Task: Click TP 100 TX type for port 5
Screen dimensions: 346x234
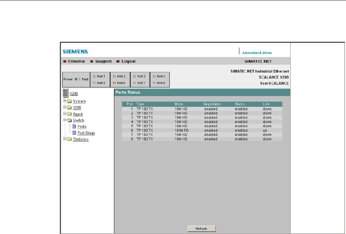Action: pyautogui.click(x=144, y=126)
